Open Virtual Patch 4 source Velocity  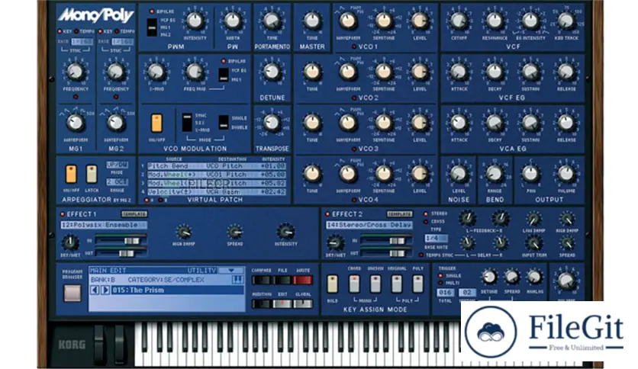[170, 192]
